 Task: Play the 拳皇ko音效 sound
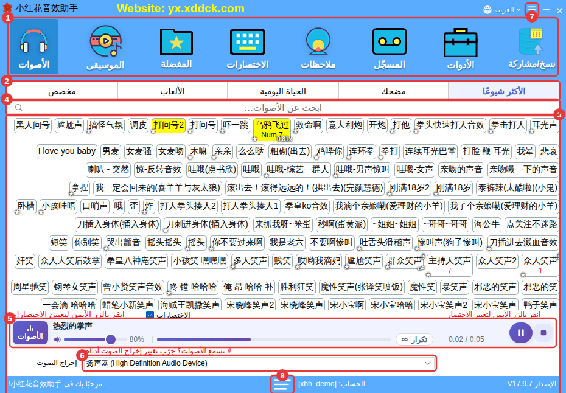point(307,206)
